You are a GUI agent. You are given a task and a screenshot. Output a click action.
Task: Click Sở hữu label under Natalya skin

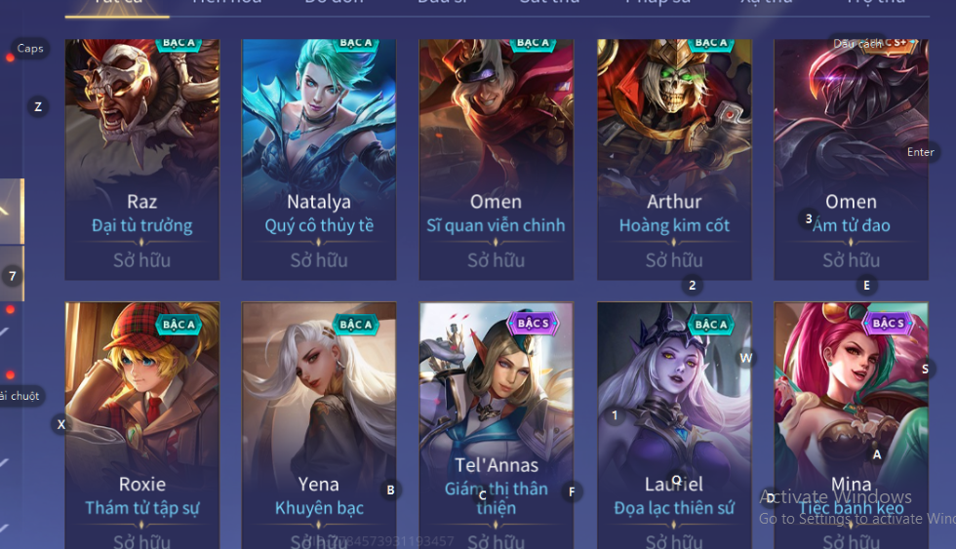pos(319,260)
